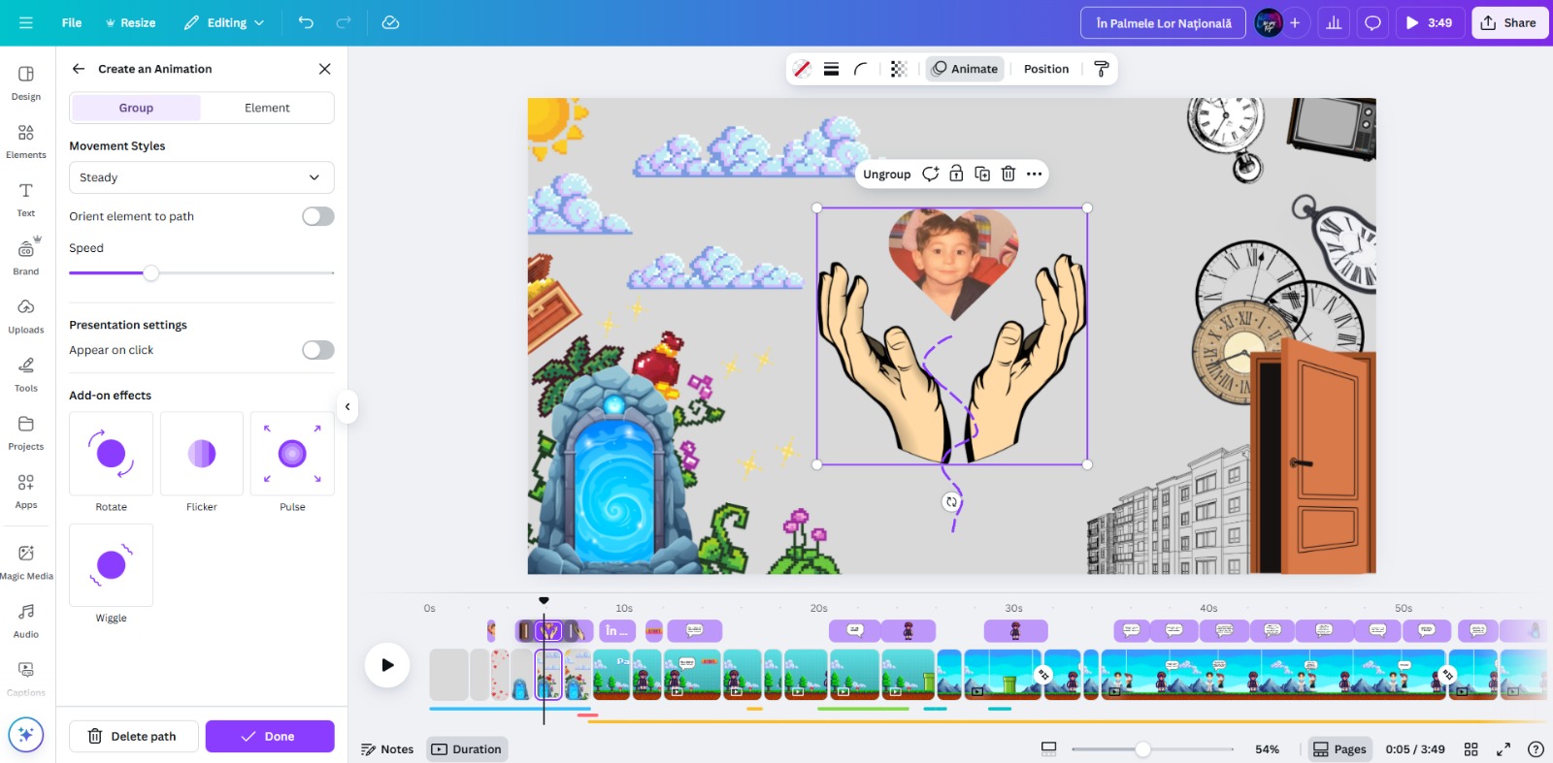
Task: Open the Design sidebar panel
Action: point(26,82)
